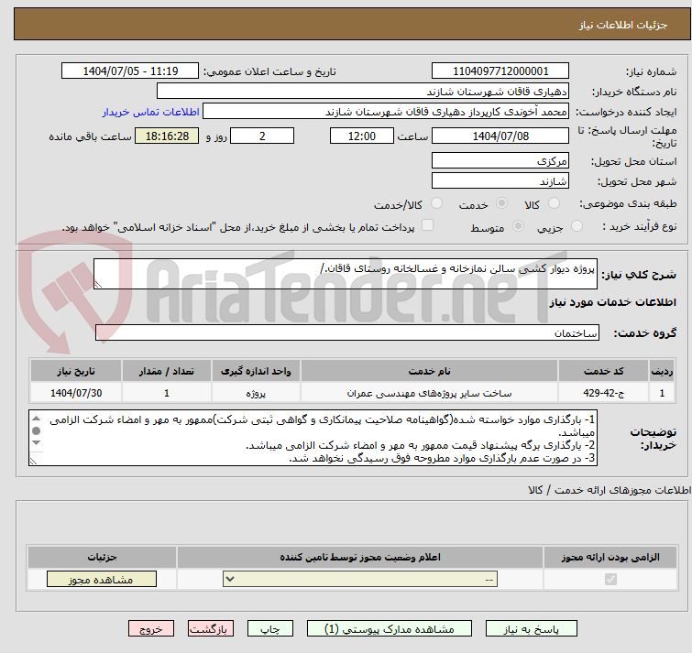Click the خروج exit button

pos(151,629)
